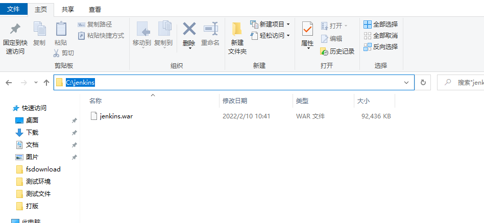Open the 轻松访问 dropdown
The height and width of the screenshot is (223, 484).
coord(270,36)
